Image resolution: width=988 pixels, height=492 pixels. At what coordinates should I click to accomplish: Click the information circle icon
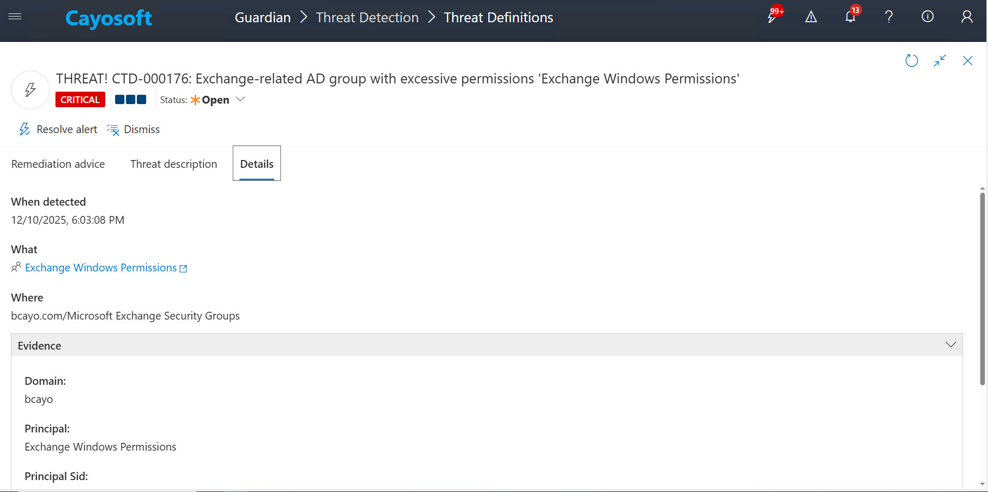tap(927, 17)
